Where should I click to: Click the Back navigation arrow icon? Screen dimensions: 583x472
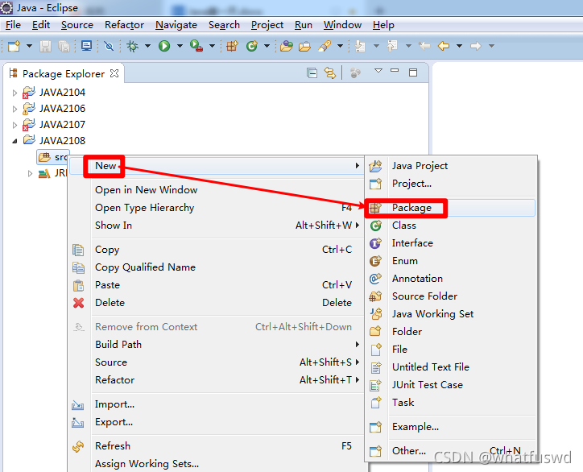(x=444, y=46)
